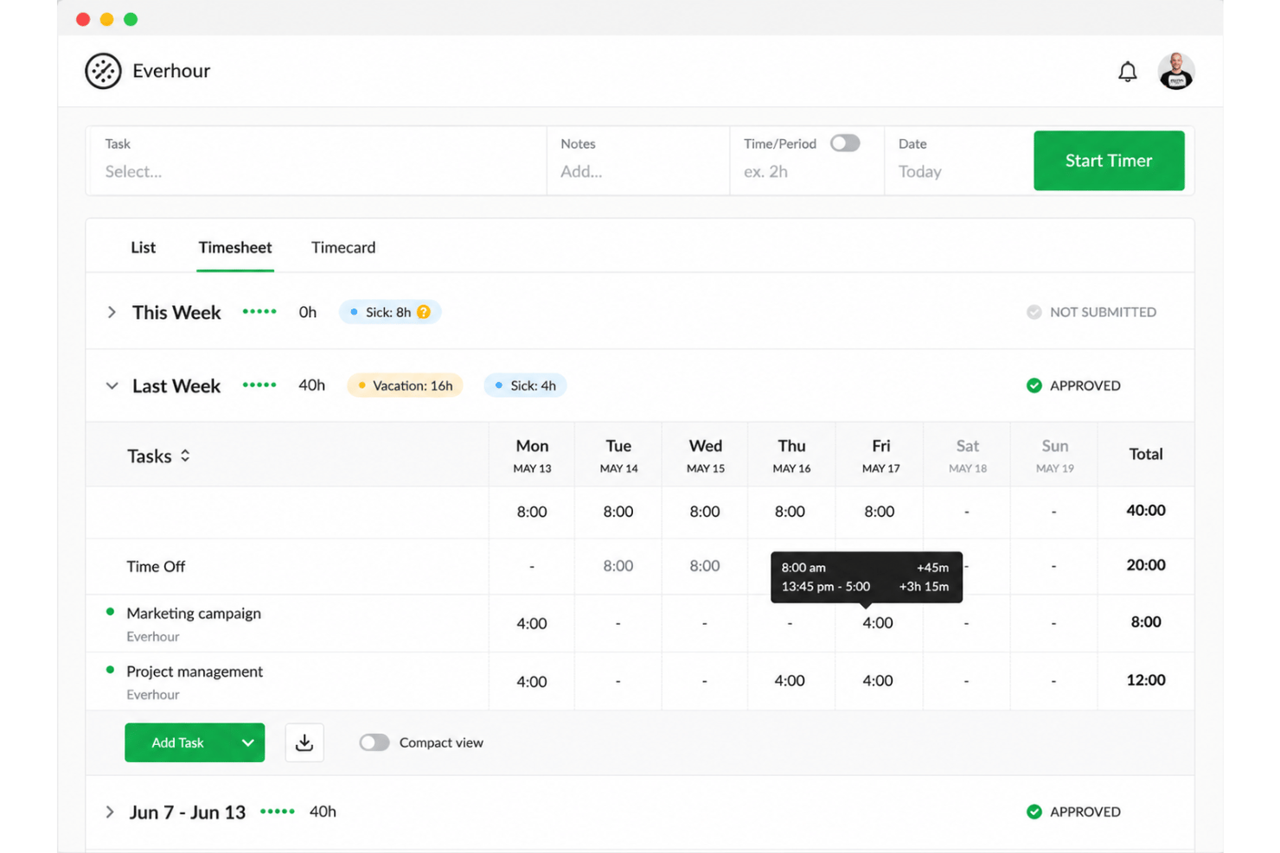Open the Task Select field

317,161
